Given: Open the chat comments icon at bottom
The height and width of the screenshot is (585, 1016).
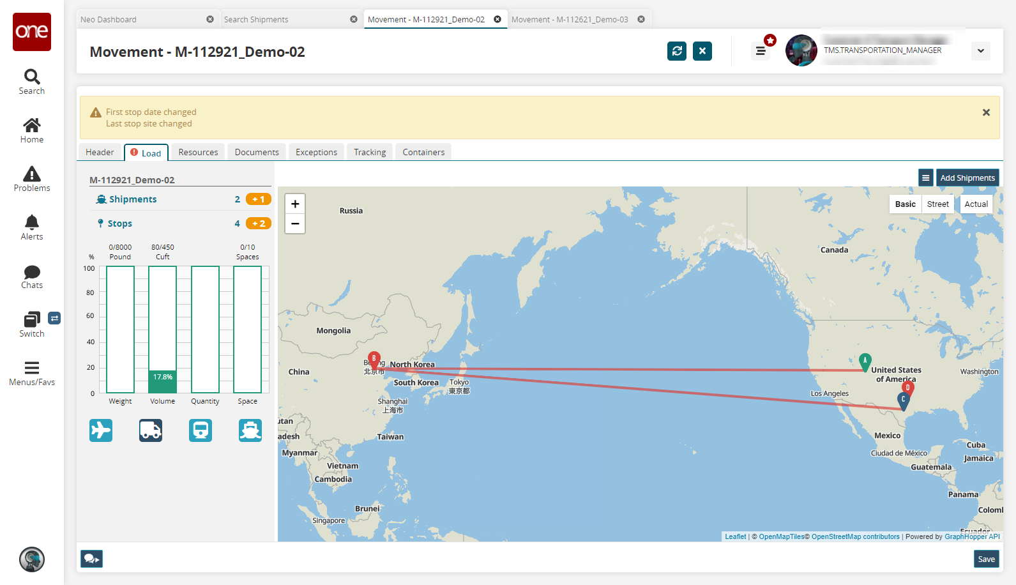Looking at the screenshot, I should pyautogui.click(x=91, y=559).
